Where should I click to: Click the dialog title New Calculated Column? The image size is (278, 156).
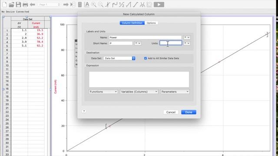(x=139, y=14)
